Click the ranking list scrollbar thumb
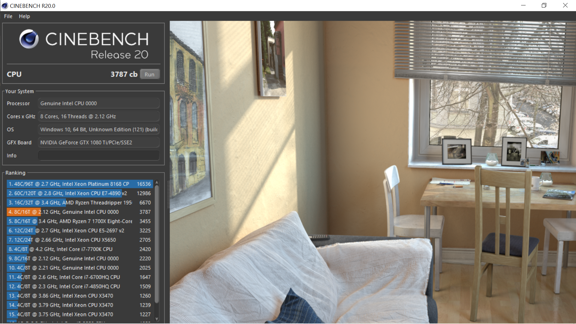 coord(157,243)
